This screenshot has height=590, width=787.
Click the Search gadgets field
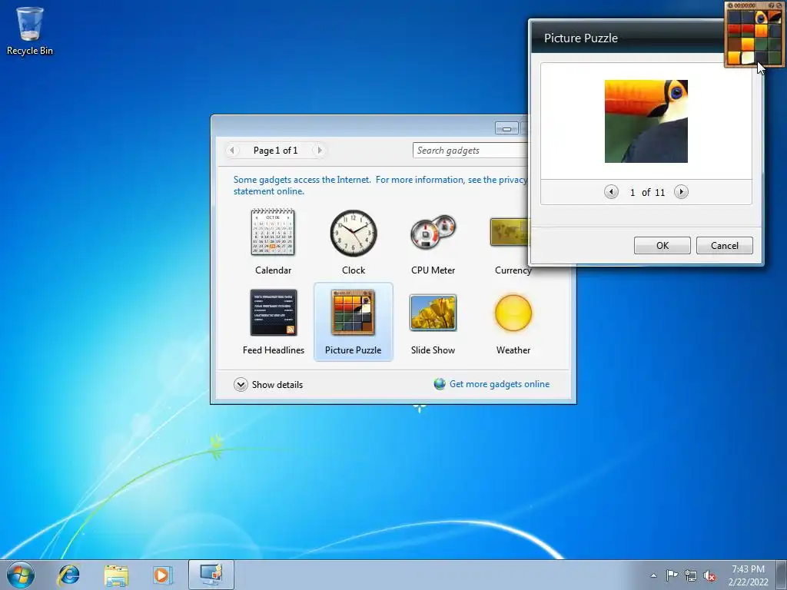pyautogui.click(x=470, y=150)
